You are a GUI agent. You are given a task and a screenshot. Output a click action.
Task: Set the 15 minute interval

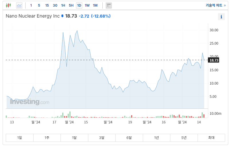click(47, 5)
